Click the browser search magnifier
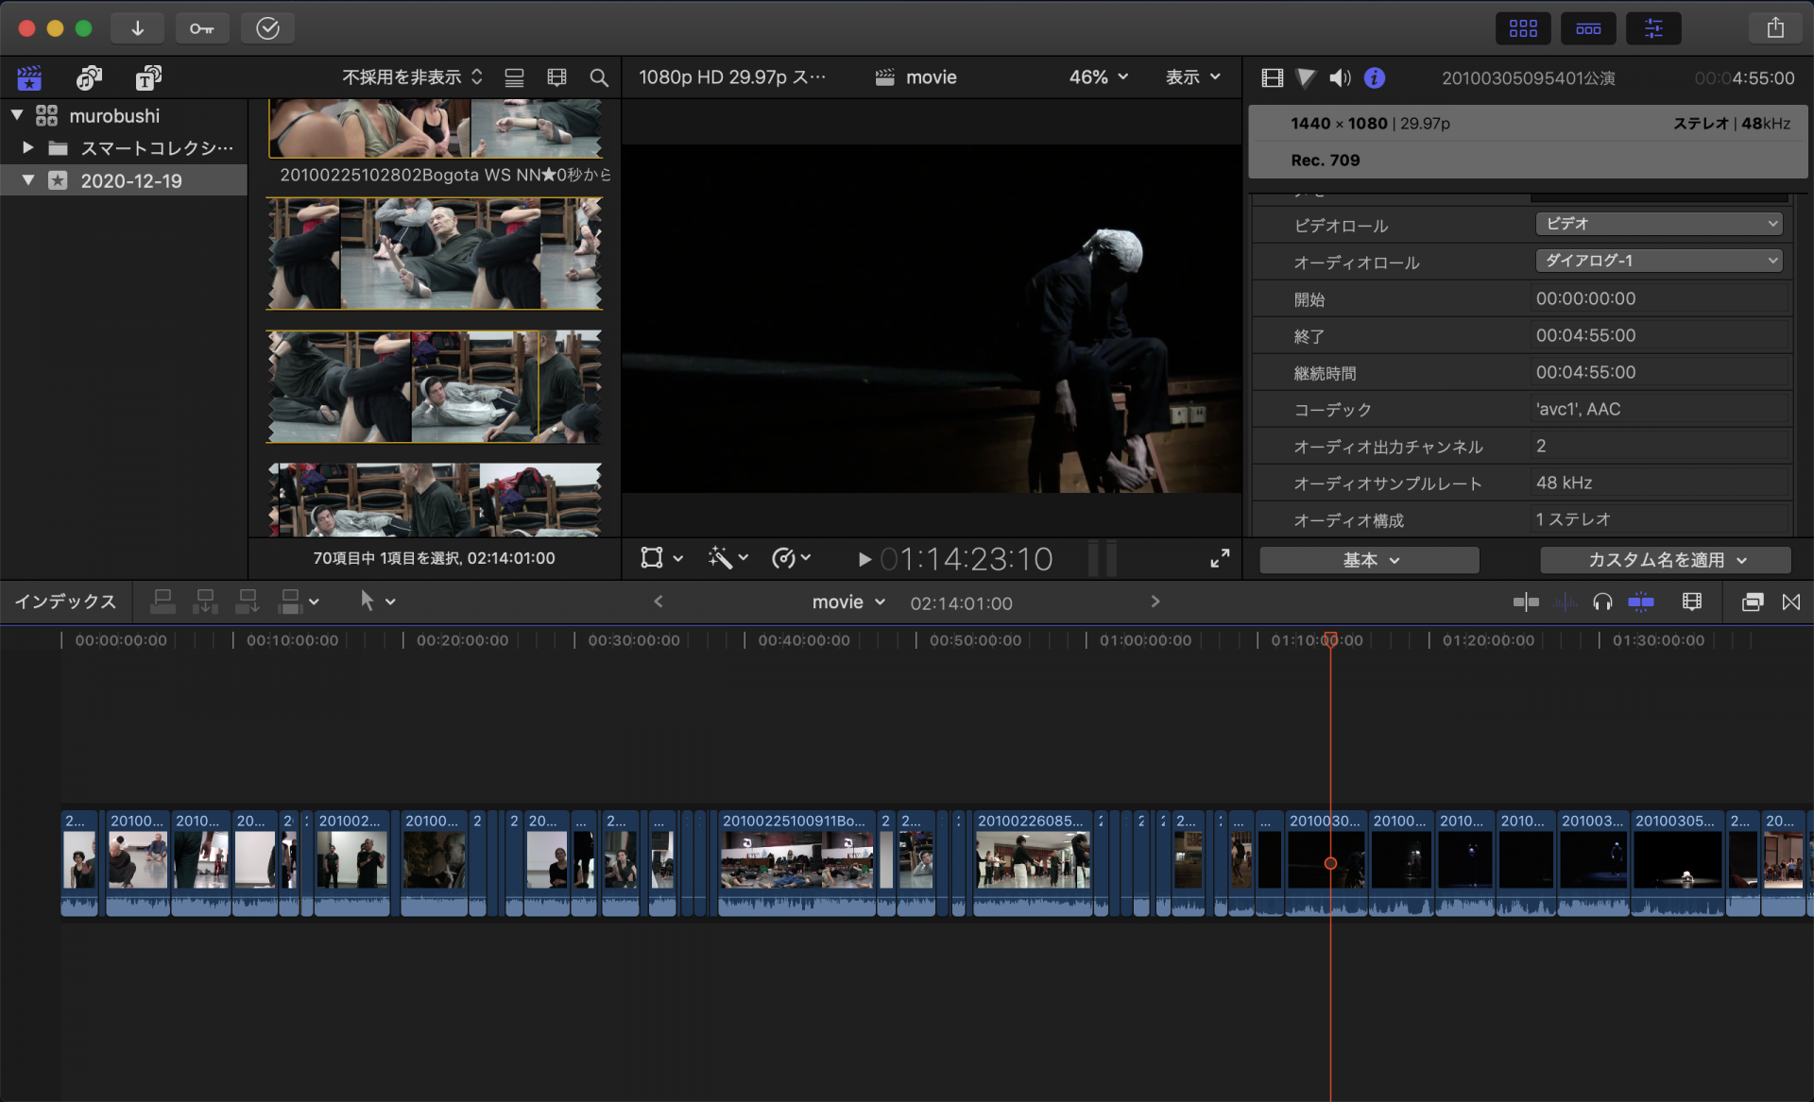 (599, 77)
